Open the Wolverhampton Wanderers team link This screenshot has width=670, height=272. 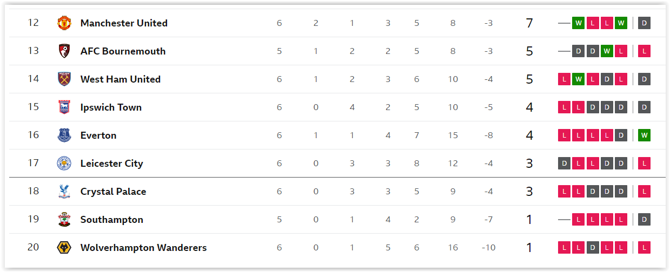point(143,248)
